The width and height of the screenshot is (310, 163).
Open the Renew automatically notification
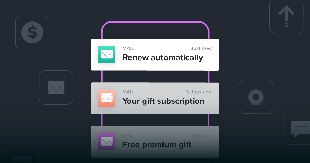tap(155, 55)
